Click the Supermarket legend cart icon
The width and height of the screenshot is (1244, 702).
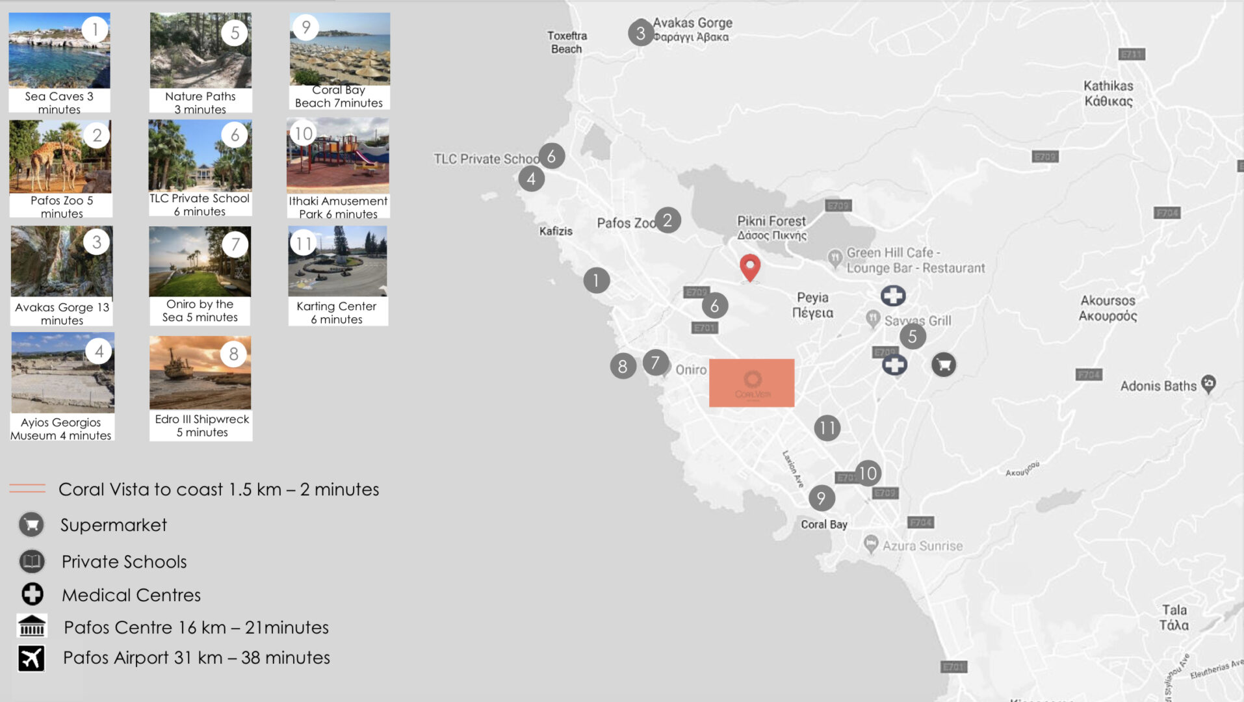[x=31, y=525]
